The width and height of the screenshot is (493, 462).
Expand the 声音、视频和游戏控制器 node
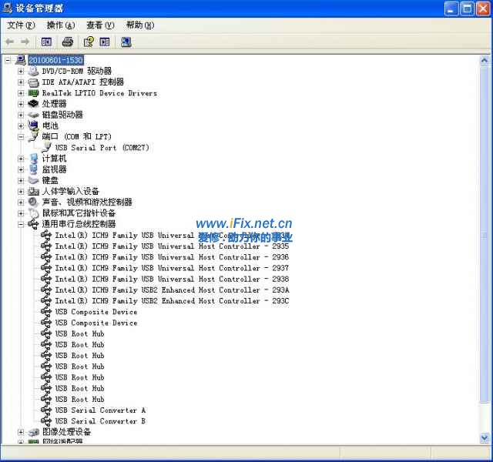point(21,202)
